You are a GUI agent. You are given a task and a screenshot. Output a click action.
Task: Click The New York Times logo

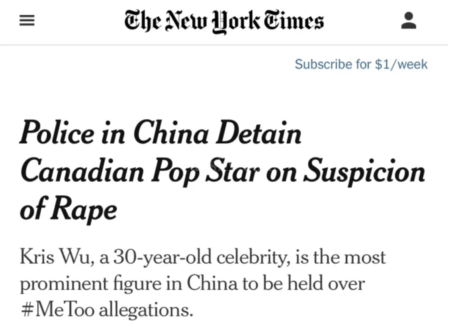pos(224,20)
